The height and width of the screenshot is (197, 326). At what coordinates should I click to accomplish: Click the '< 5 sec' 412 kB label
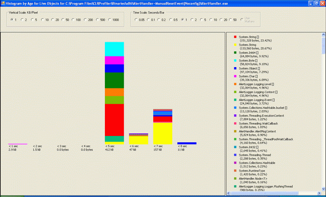[110, 148]
